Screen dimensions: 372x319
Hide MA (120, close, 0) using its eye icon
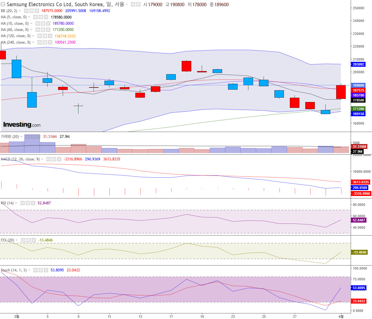[40, 36]
